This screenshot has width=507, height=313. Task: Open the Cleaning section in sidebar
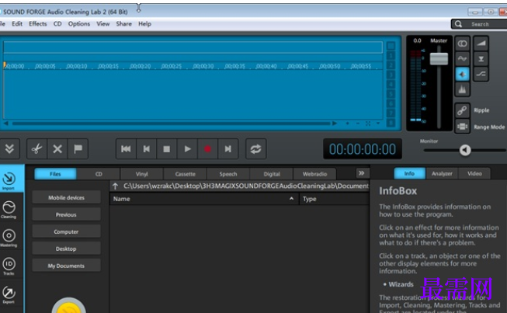pos(9,209)
